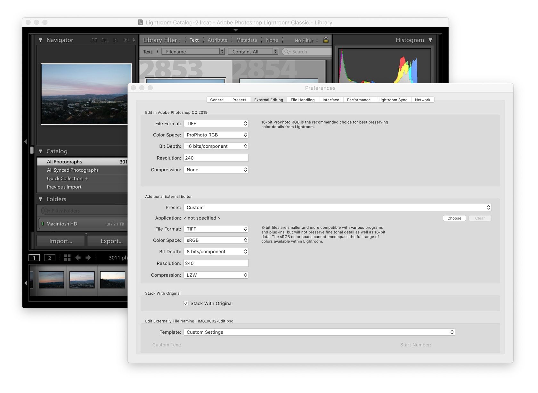538x393 pixels.
Task: Click the filmstrip left edge arrow
Action: coord(25,283)
